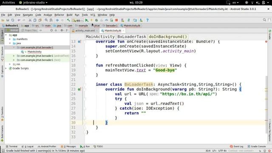Open Project Structure toolbar icon
The height and width of the screenshot is (153, 272).
click(135, 20)
